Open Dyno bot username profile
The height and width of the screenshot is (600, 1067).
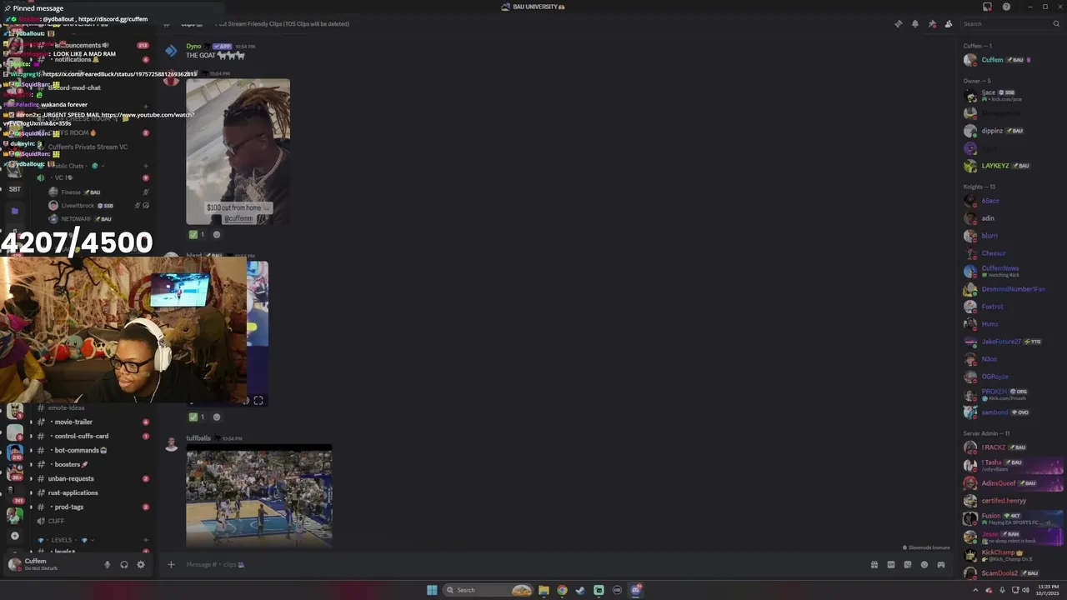click(193, 47)
